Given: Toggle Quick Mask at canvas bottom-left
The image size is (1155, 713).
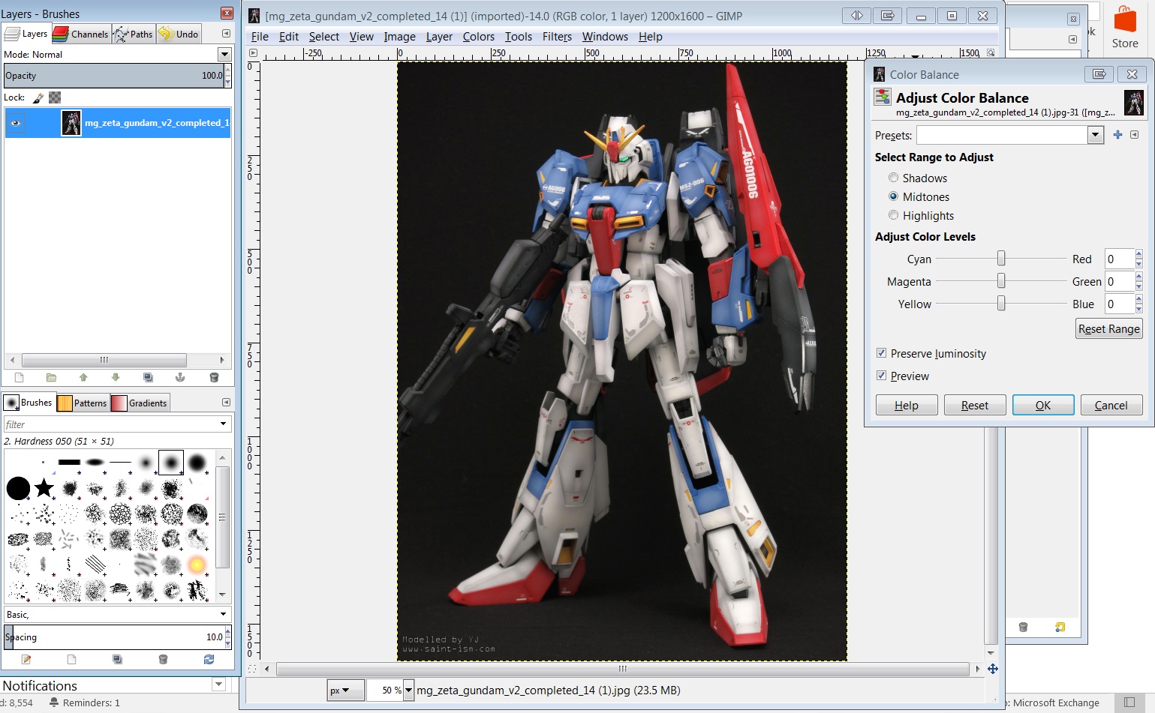Looking at the screenshot, I should point(252,669).
